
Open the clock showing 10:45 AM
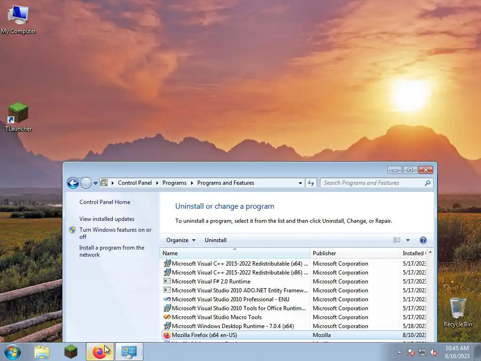tap(457, 352)
